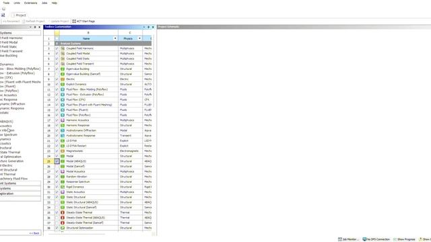Select Fluid Flow (CFX) in the left toolbox
The width and height of the screenshot is (431, 242).
click(x=7, y=78)
